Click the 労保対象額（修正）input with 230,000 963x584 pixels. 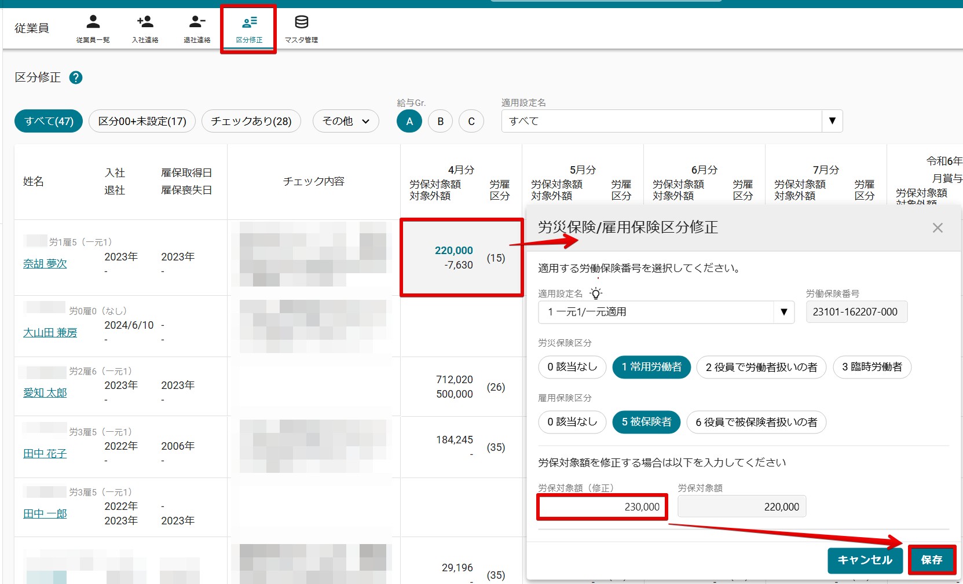click(602, 507)
